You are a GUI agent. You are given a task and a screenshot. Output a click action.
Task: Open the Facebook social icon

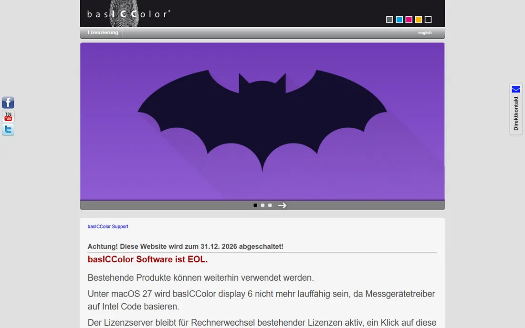tap(8, 102)
